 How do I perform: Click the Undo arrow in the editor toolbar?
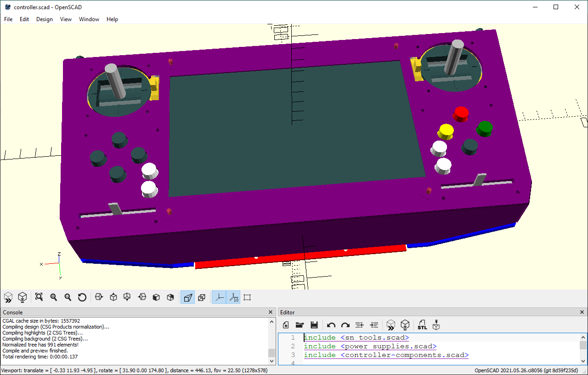tap(331, 325)
